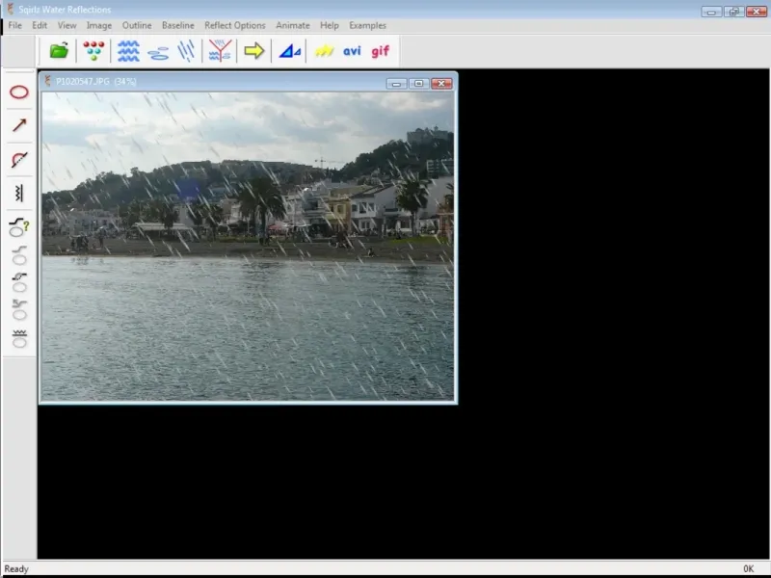Screen dimensions: 771x578
Task: Click the blue triangles reflect icon
Action: [x=289, y=51]
